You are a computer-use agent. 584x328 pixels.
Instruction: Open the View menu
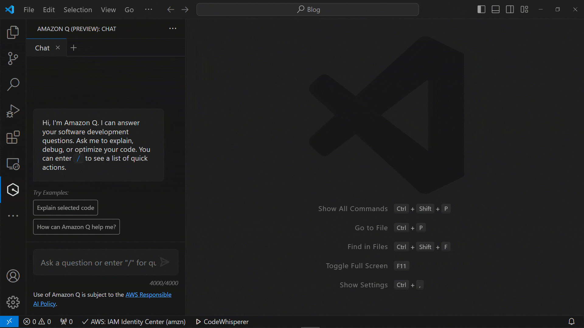tap(108, 9)
